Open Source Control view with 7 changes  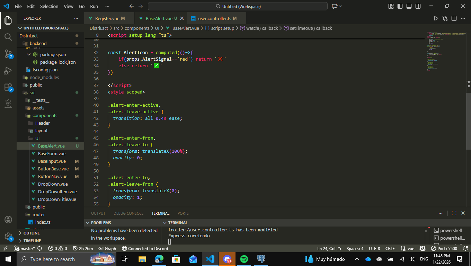(8, 54)
